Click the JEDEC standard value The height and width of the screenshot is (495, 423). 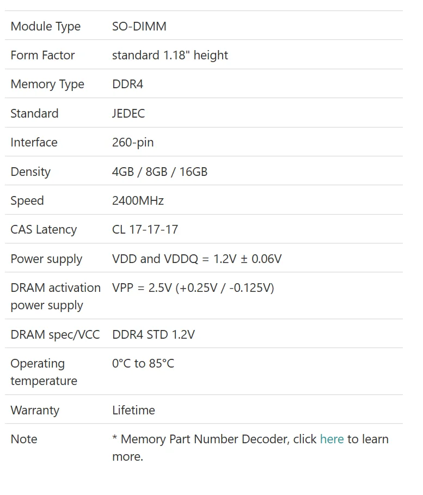tap(128, 113)
